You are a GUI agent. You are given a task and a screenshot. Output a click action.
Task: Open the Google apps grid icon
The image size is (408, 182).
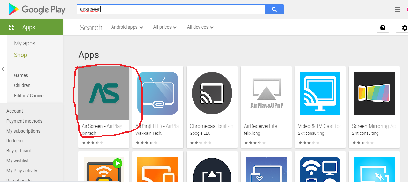pos(398,9)
